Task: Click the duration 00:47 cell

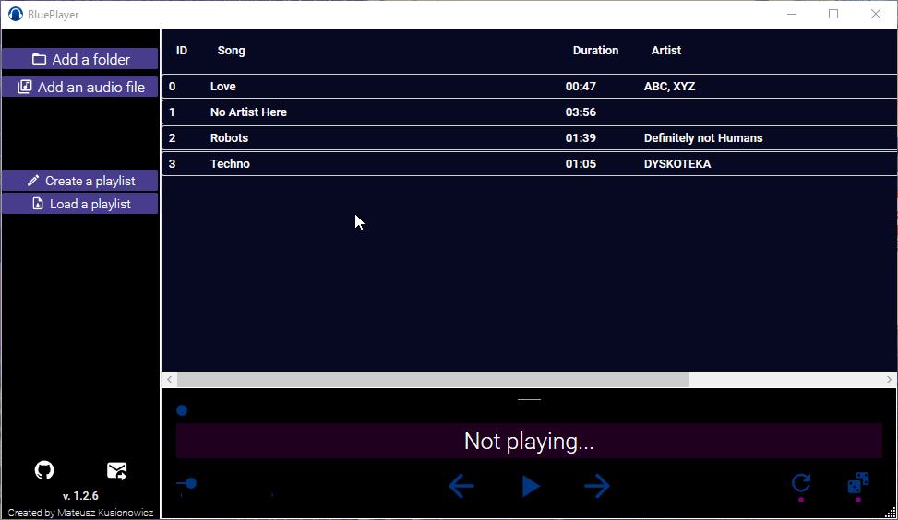Action: point(581,87)
